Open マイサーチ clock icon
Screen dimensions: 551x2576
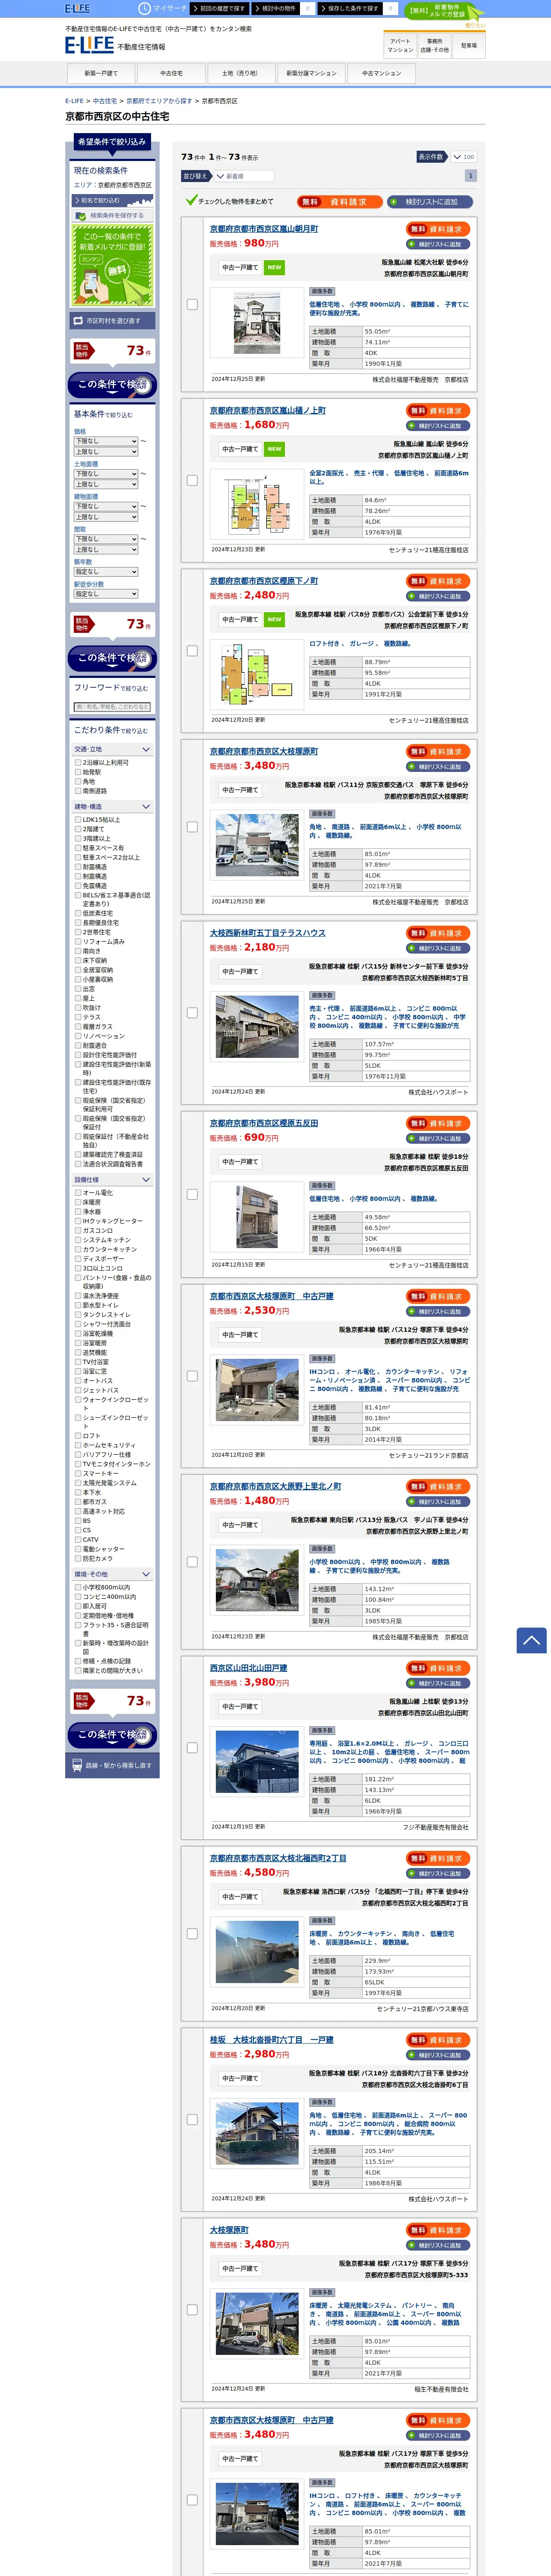pos(144,8)
